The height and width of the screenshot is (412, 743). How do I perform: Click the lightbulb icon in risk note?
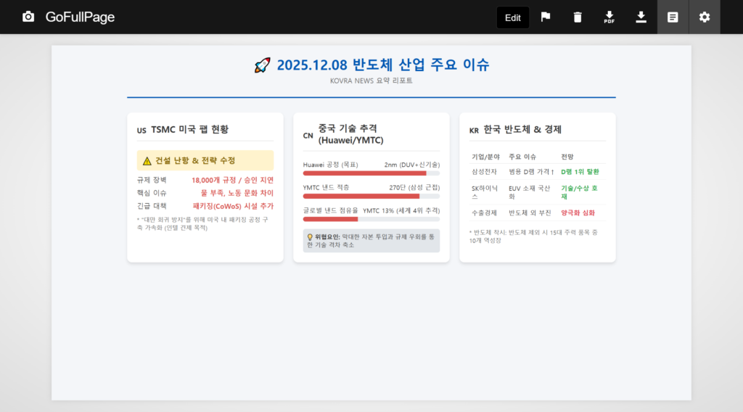coord(310,236)
